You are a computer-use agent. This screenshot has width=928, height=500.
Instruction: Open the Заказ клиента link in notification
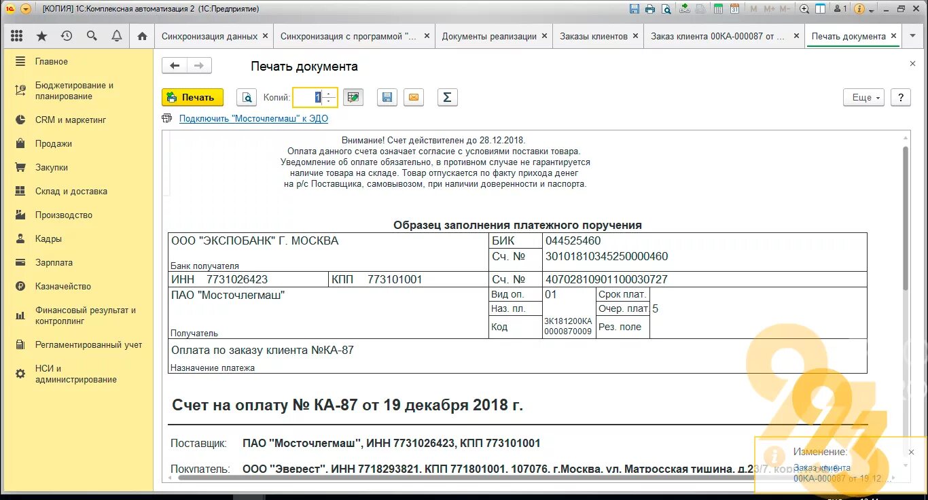point(842,473)
